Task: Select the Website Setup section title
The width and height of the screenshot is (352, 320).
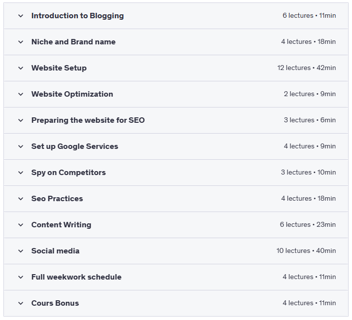Action: pos(59,68)
